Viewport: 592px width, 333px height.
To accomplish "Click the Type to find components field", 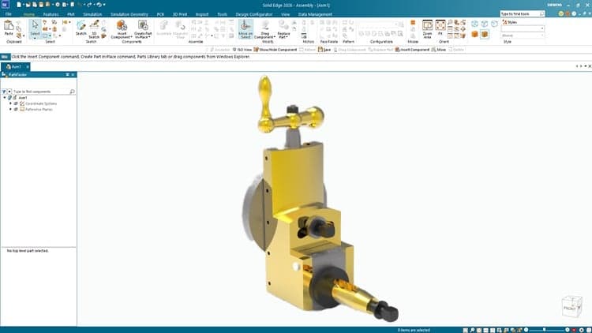I will (x=41, y=92).
